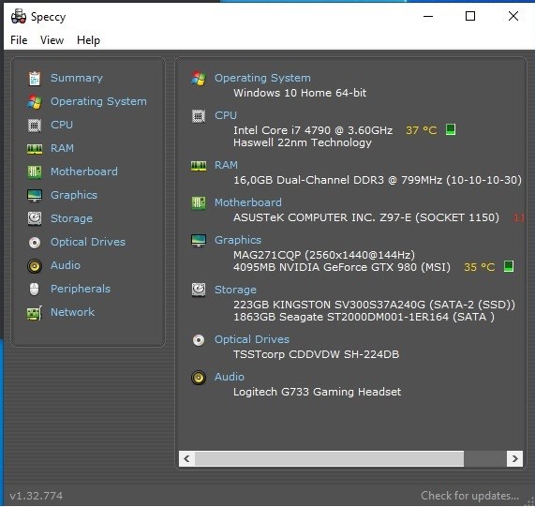Open Graphics from the sidebar
This screenshot has width=535, height=507.
pos(74,195)
